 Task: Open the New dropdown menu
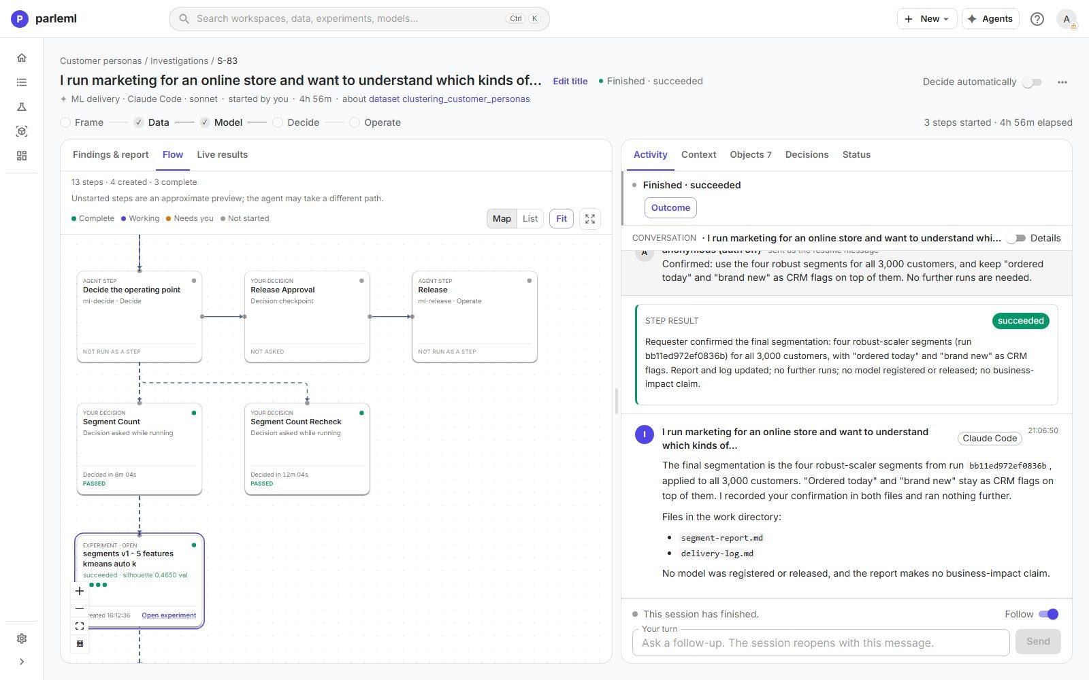click(927, 19)
